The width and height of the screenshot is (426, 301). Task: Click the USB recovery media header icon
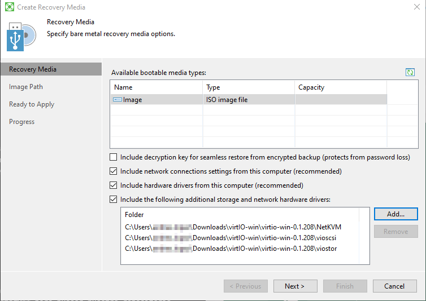pos(22,37)
